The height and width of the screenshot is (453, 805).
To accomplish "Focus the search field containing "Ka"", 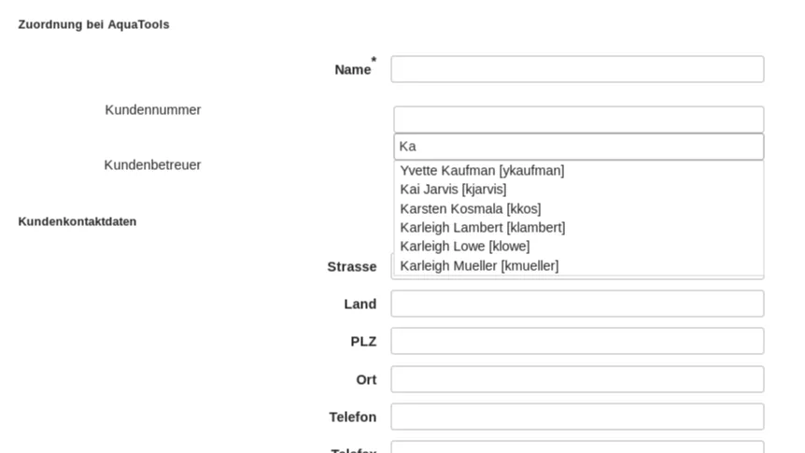I will 578,147.
